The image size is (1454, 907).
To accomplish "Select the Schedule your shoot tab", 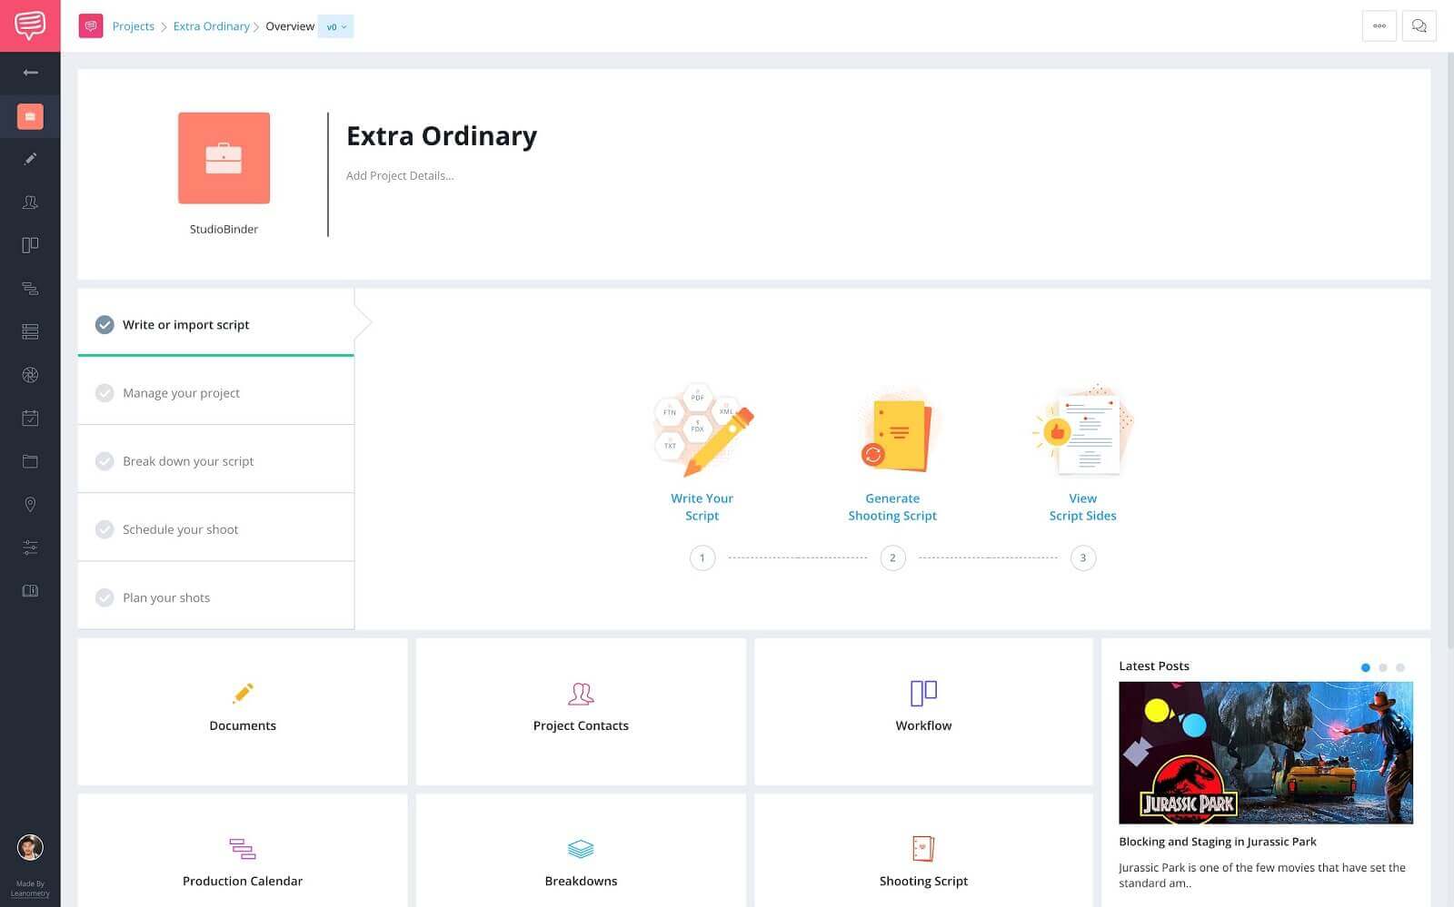I will click(x=216, y=527).
